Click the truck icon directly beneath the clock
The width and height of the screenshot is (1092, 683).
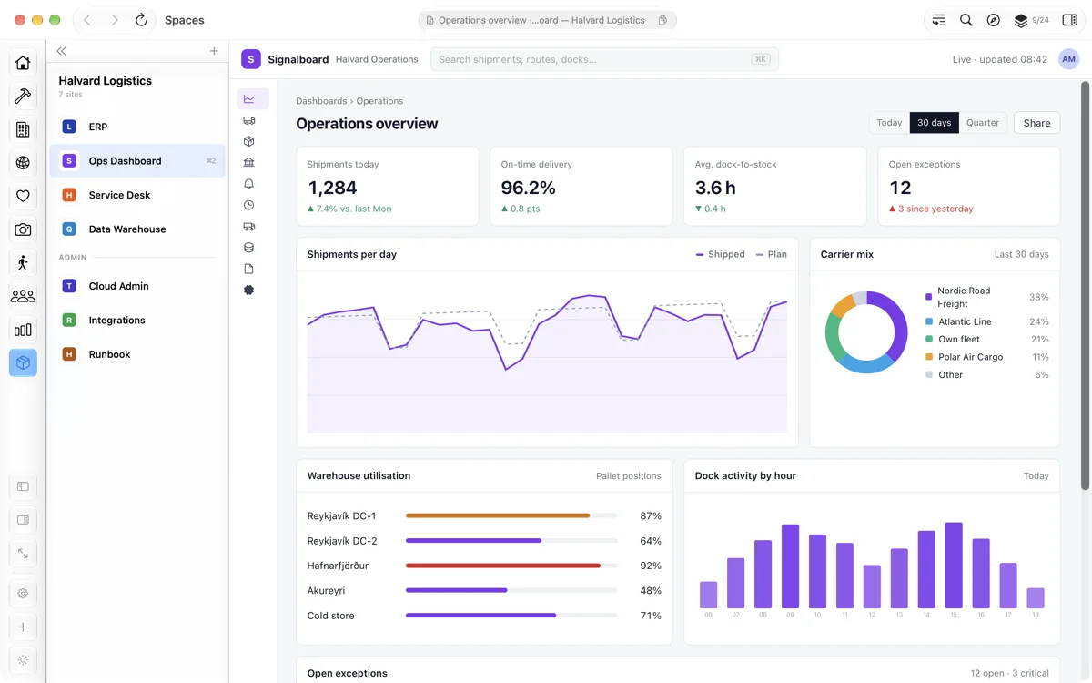click(x=249, y=227)
